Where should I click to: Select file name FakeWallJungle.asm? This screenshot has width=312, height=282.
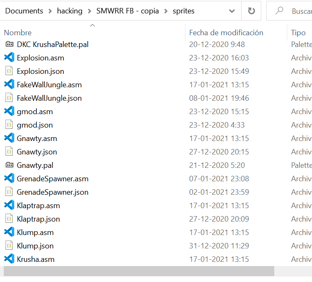[x=49, y=85]
